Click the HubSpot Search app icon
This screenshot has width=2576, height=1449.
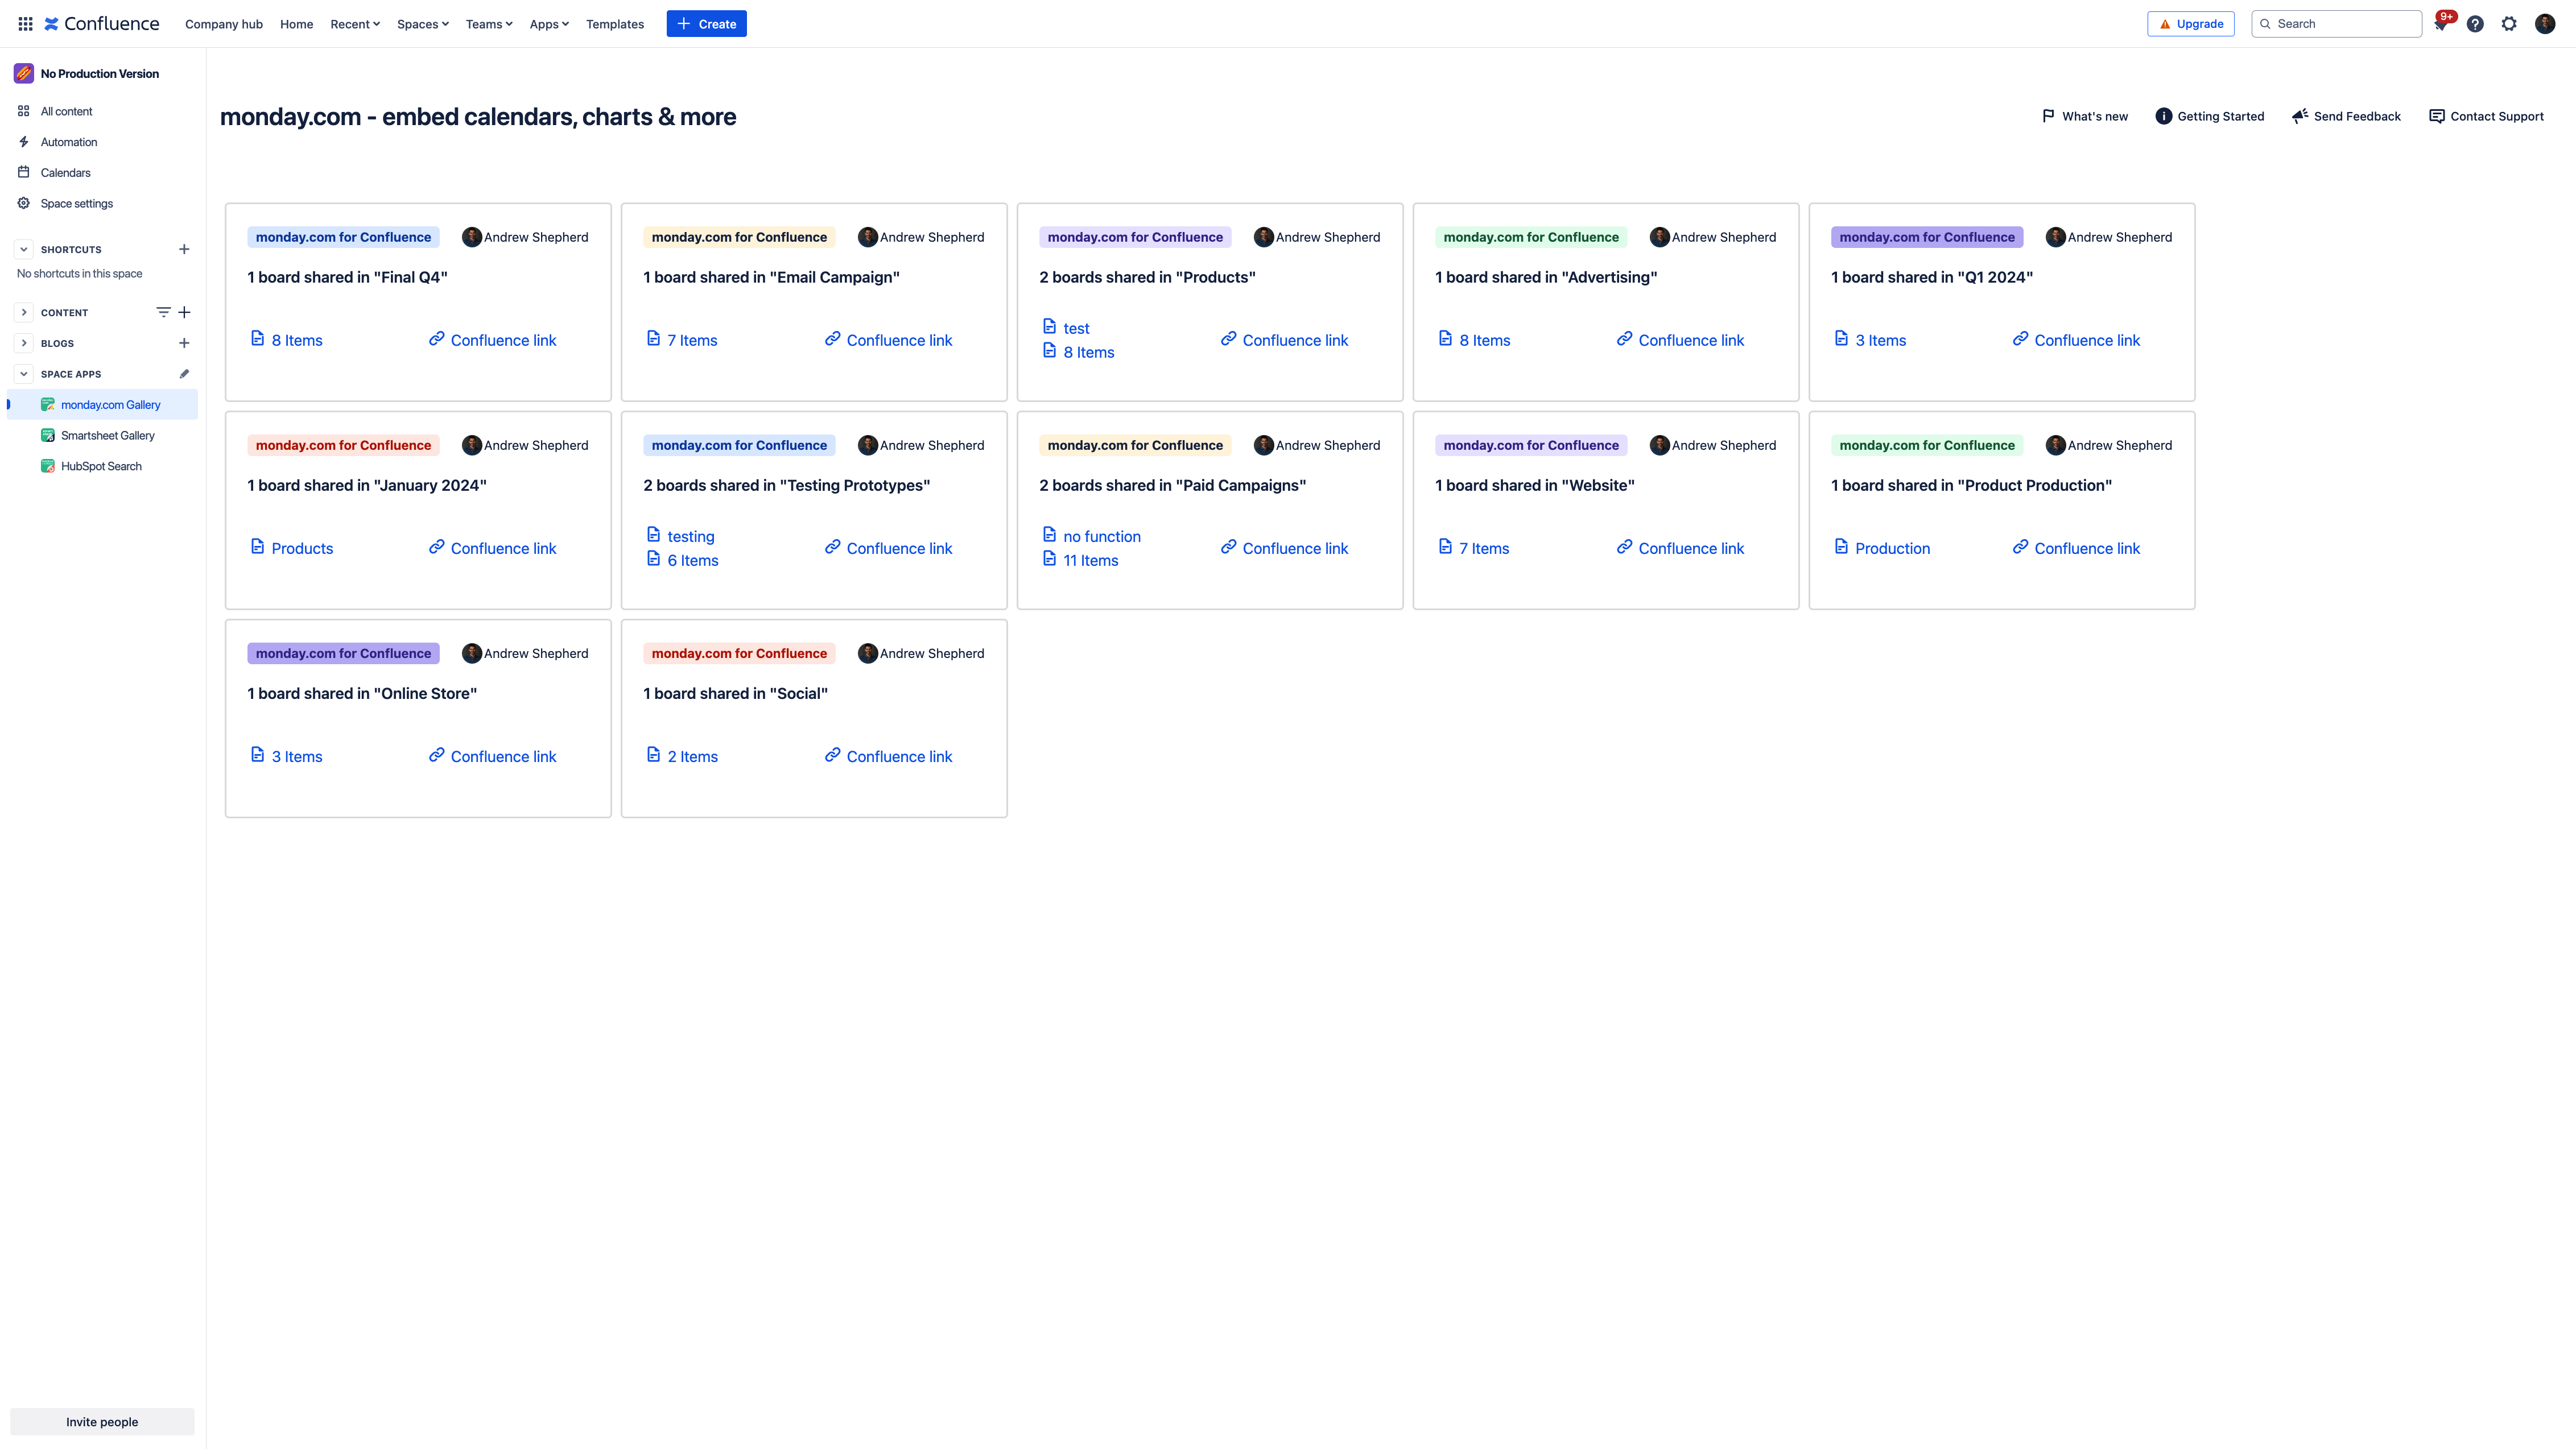click(48, 466)
